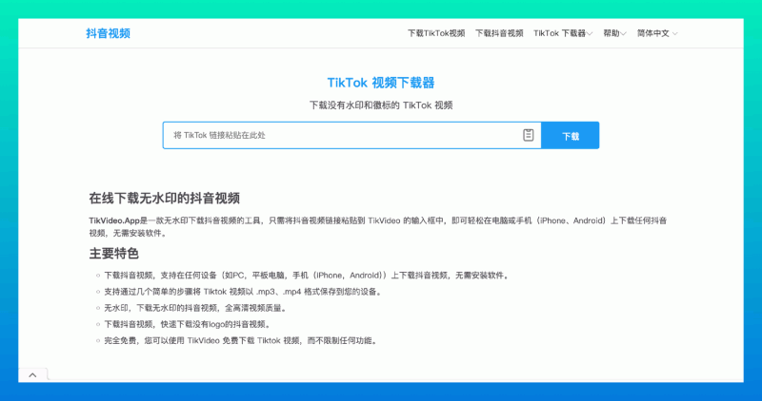
Task: Click the TikTok 视频下载器 heading
Action: click(x=380, y=83)
